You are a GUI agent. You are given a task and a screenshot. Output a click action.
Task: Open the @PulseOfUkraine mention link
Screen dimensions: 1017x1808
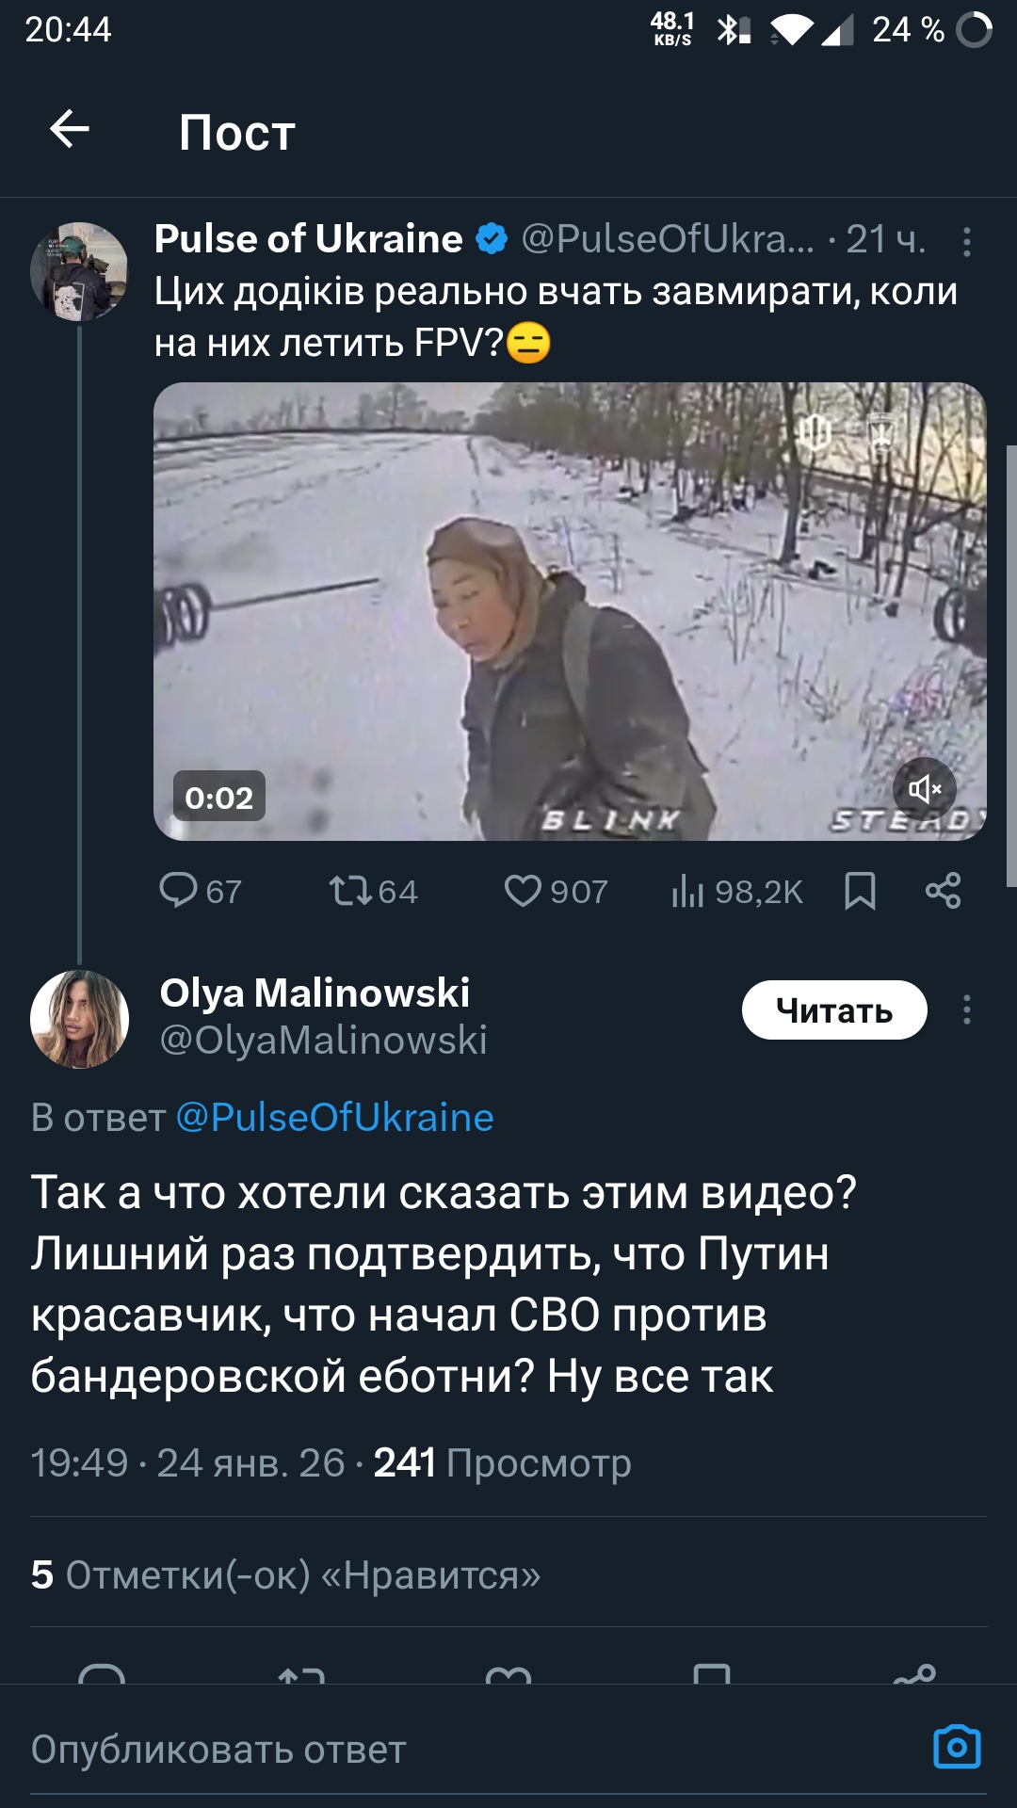click(334, 1118)
